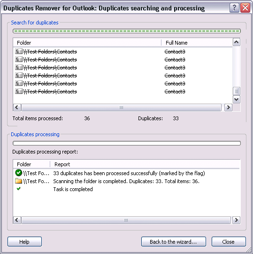Screen dimensions: 253x254
Task: Open context help with the question mark button
Action: (x=234, y=8)
